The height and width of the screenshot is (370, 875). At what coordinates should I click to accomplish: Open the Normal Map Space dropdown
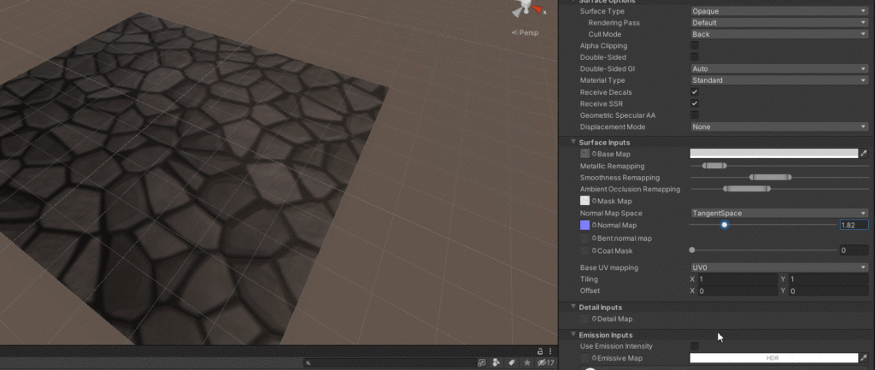(778, 213)
